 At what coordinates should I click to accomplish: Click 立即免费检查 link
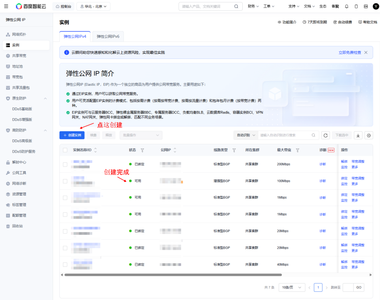[350, 53]
